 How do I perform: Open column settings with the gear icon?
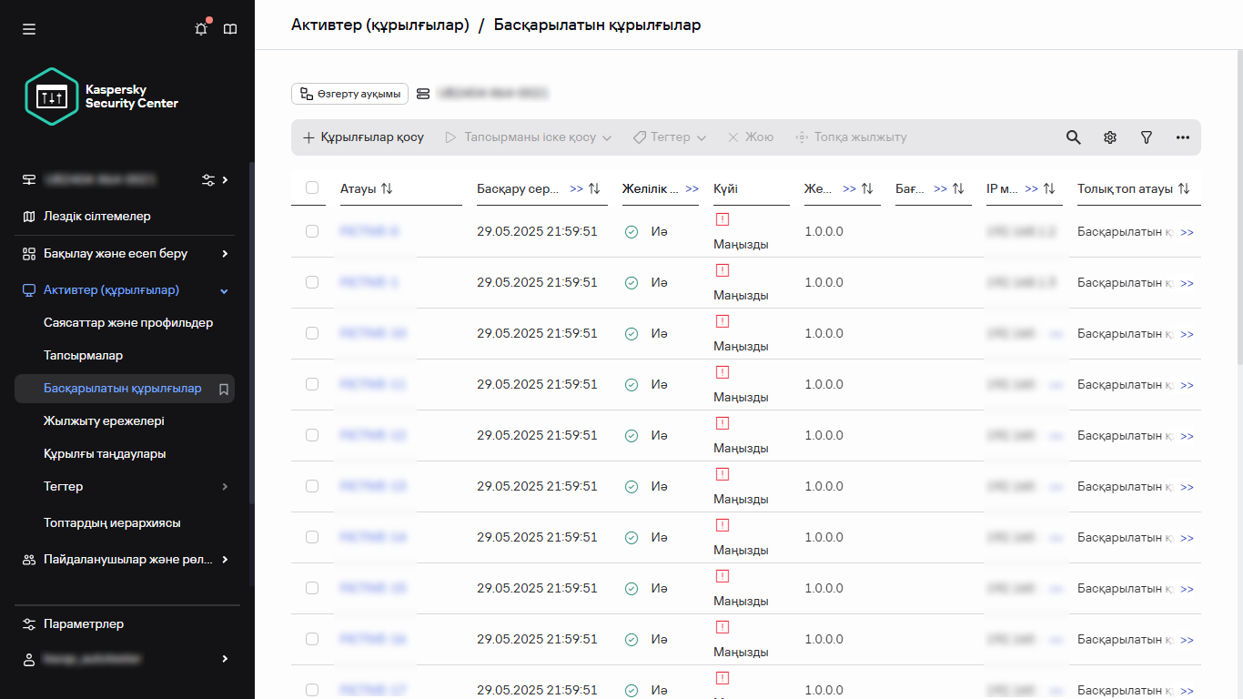(x=1109, y=137)
